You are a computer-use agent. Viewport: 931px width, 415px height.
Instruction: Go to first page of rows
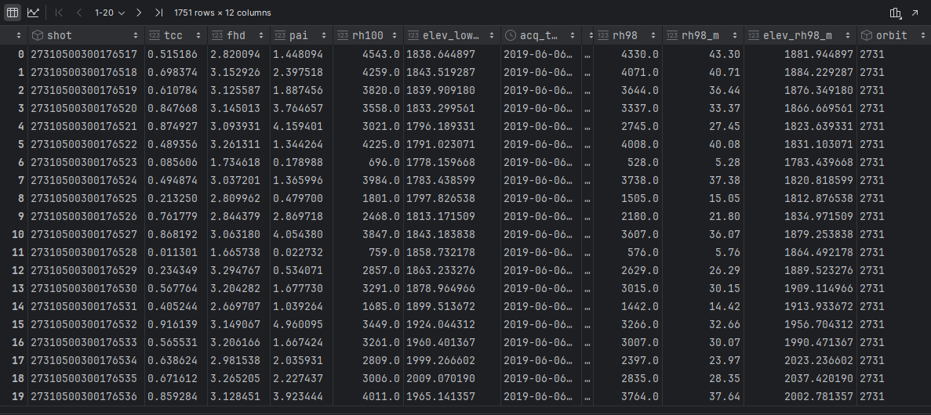click(x=59, y=13)
